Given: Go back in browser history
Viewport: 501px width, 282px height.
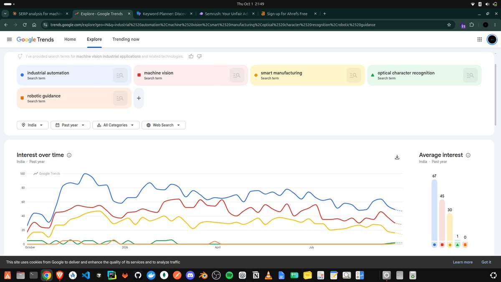Looking at the screenshot, I should click(6, 25).
